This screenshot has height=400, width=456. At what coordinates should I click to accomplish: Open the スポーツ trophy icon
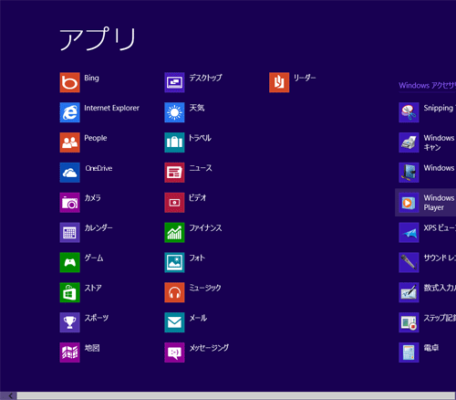(69, 322)
